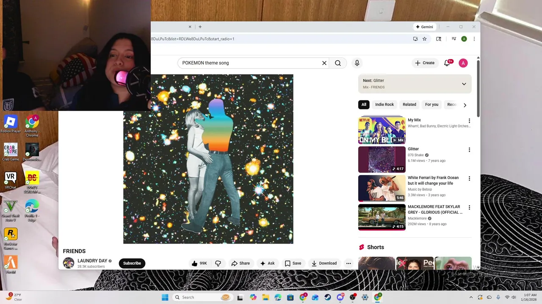This screenshot has width=542, height=304.
Task: Save video to playlist
Action: click(293, 263)
